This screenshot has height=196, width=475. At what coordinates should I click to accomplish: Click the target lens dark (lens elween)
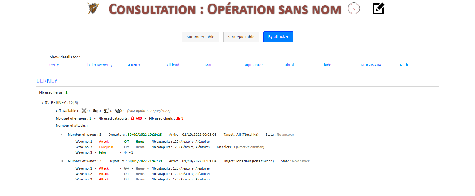click(255, 161)
